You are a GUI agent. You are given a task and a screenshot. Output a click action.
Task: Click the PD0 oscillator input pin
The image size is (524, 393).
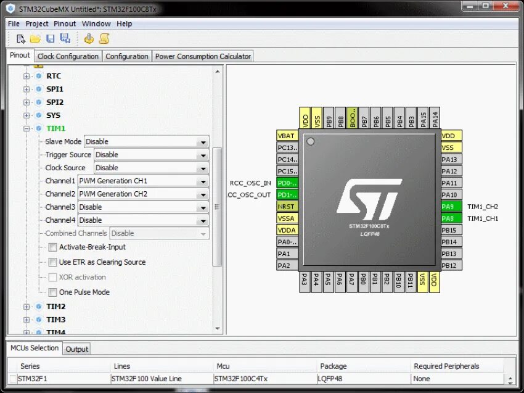click(x=287, y=183)
